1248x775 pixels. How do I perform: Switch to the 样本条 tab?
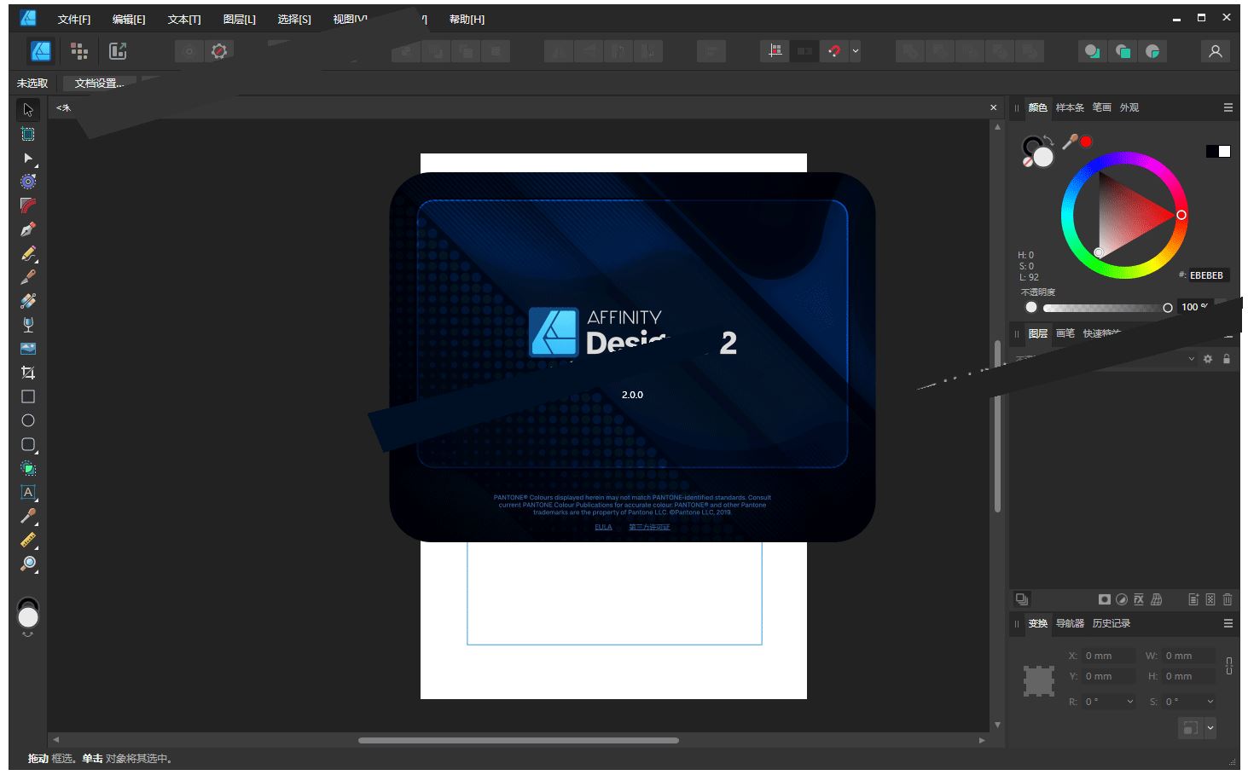click(1070, 107)
